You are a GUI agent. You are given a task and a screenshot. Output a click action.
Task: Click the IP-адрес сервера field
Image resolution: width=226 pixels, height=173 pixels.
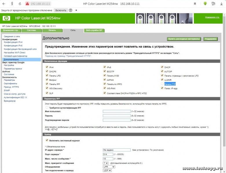tap(117, 150)
